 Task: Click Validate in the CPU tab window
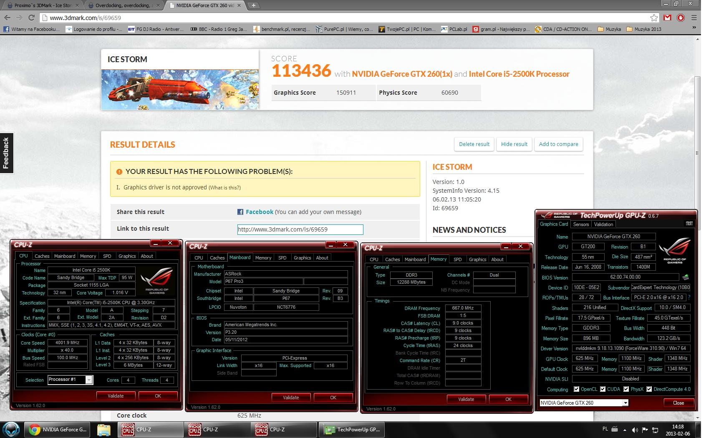click(x=116, y=396)
